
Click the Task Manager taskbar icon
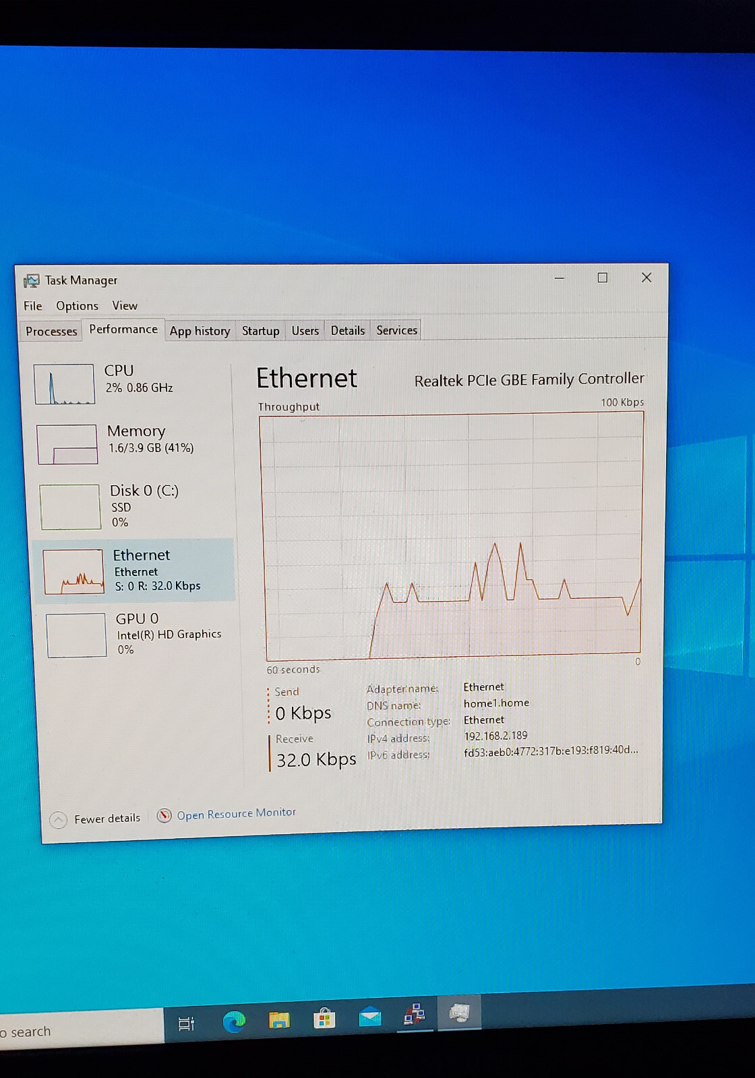(x=460, y=1012)
